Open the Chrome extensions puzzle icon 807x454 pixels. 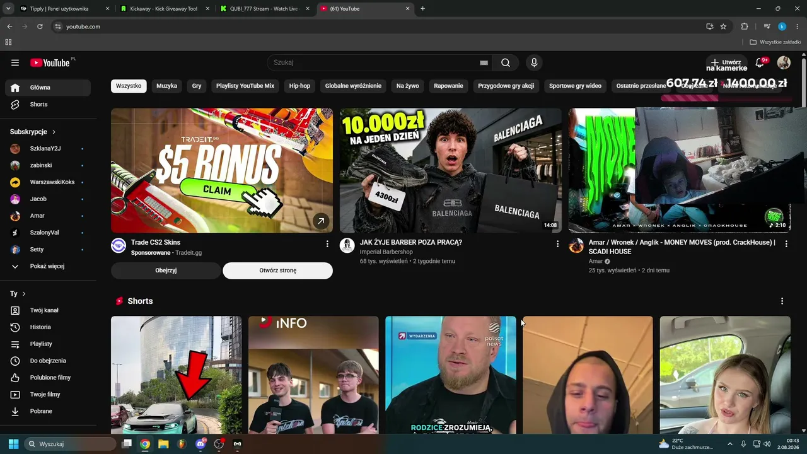tap(745, 26)
